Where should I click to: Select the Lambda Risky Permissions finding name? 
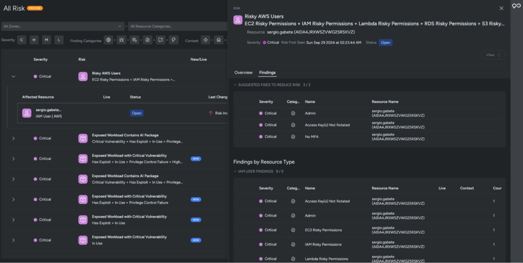pyautogui.click(x=327, y=259)
